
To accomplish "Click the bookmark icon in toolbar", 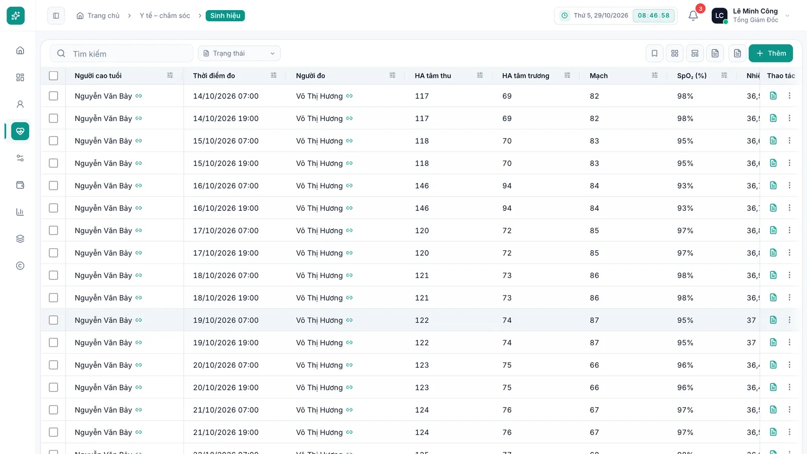I will click(654, 53).
